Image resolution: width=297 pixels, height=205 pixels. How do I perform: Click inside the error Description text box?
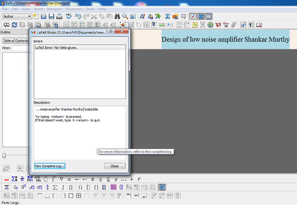click(79, 133)
